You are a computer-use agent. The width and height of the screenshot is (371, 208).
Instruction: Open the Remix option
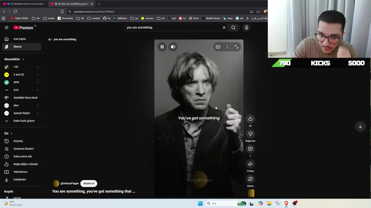(x=250, y=179)
